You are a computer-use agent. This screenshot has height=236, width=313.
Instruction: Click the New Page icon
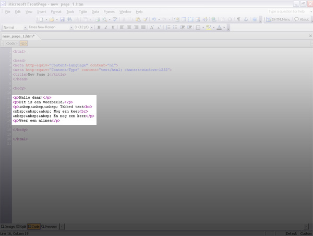click(x=41, y=19)
